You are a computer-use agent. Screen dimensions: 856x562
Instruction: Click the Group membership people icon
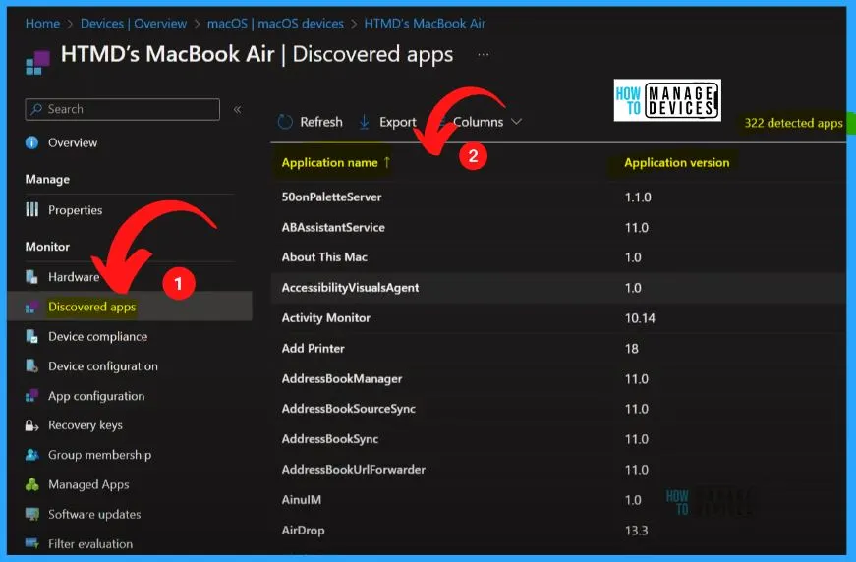(x=32, y=455)
